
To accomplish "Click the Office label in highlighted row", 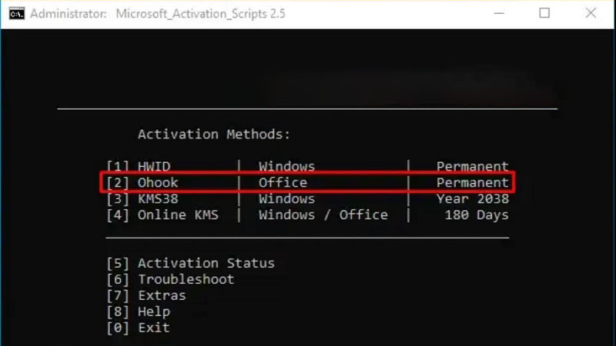I will pyautogui.click(x=283, y=183).
